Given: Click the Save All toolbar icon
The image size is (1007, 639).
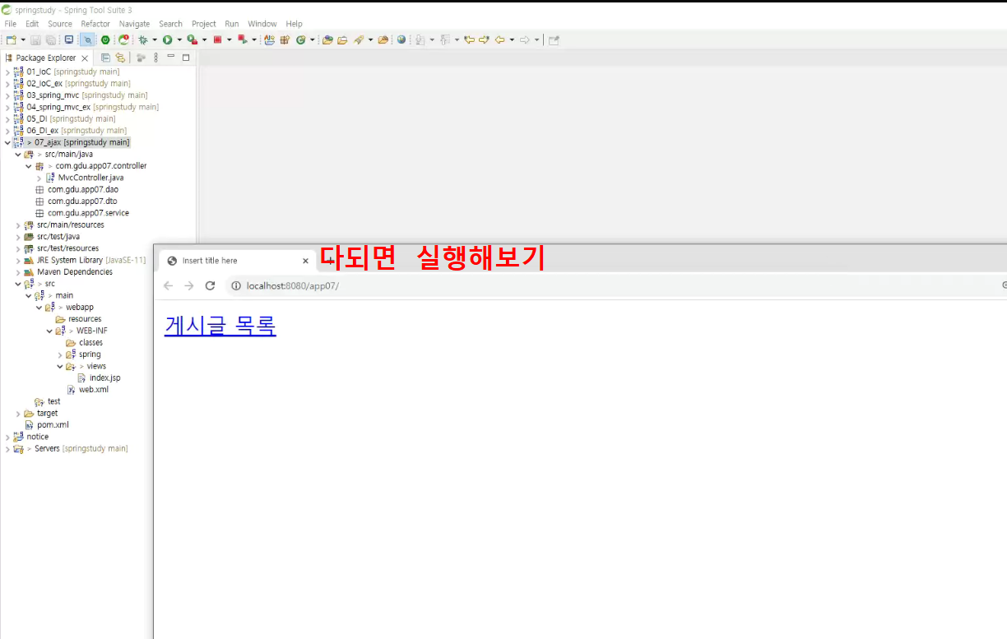Looking at the screenshot, I should click(x=51, y=39).
